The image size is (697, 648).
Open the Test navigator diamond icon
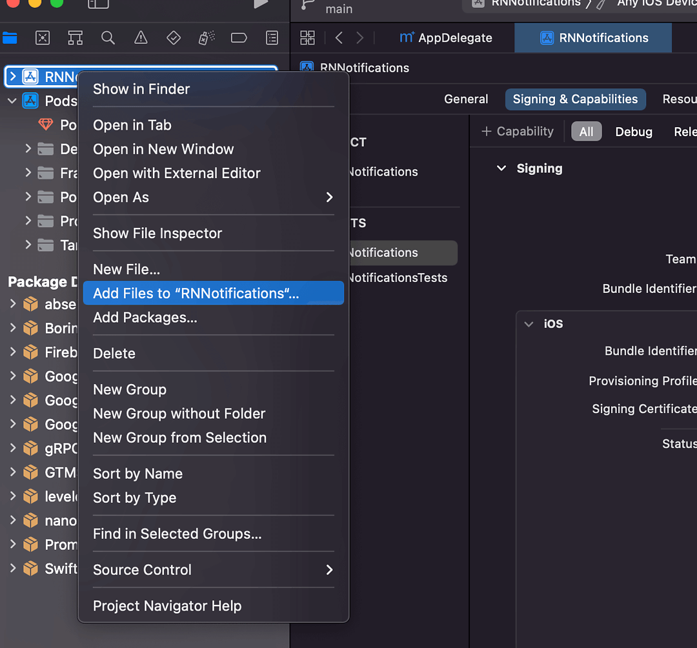pyautogui.click(x=173, y=37)
